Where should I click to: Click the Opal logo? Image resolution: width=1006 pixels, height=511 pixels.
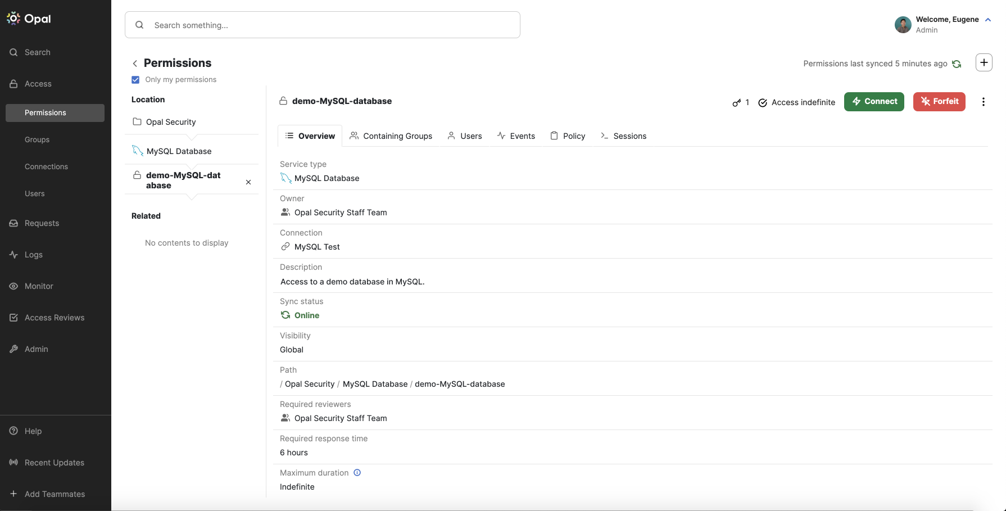click(x=29, y=19)
